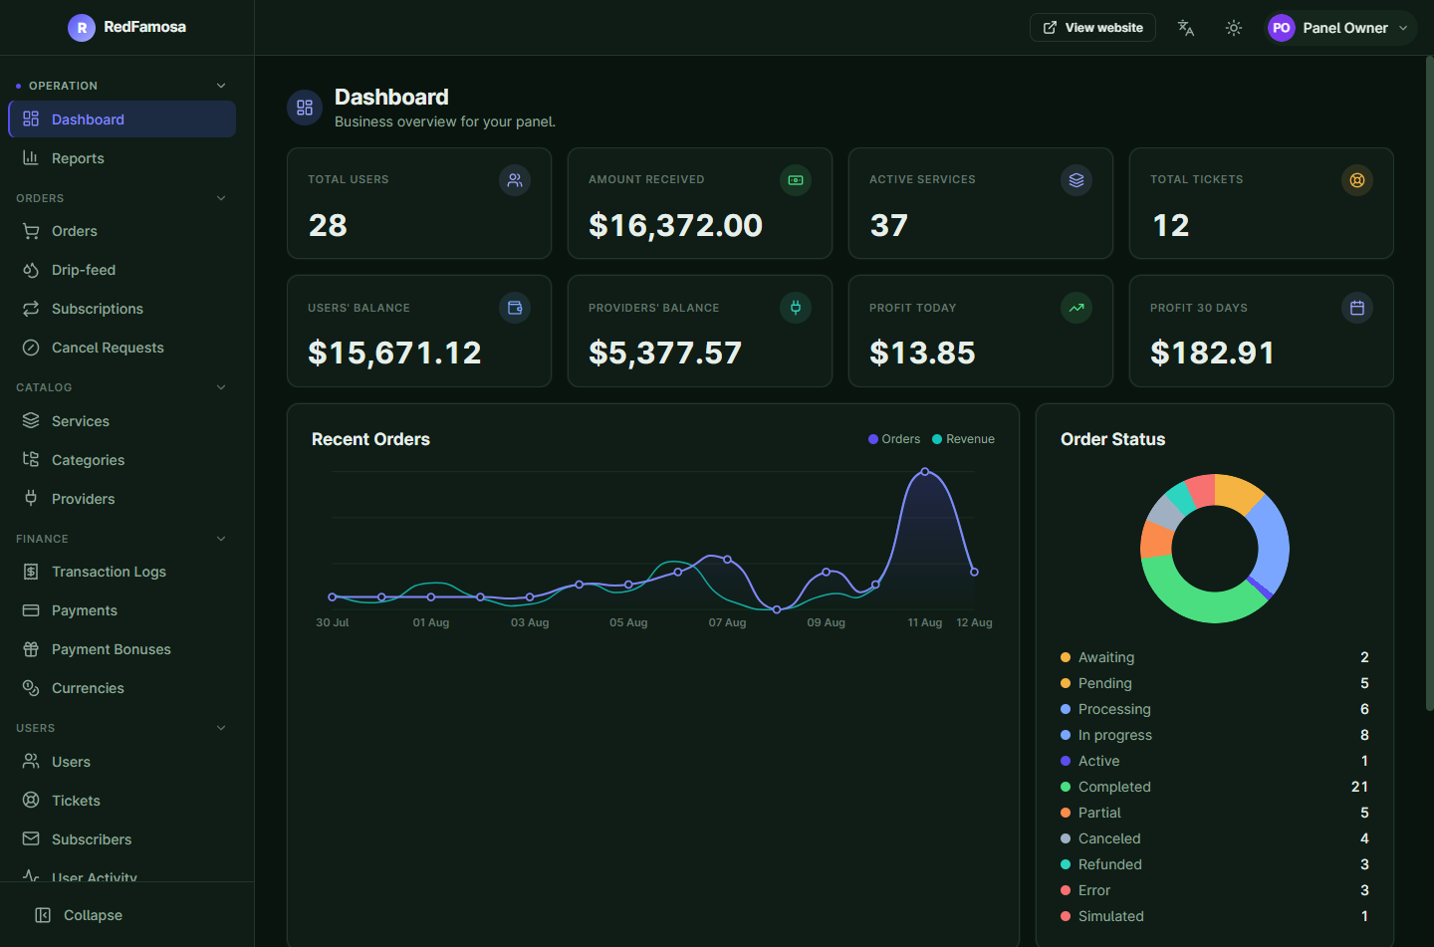Click the $182.91 profit value

click(1212, 353)
